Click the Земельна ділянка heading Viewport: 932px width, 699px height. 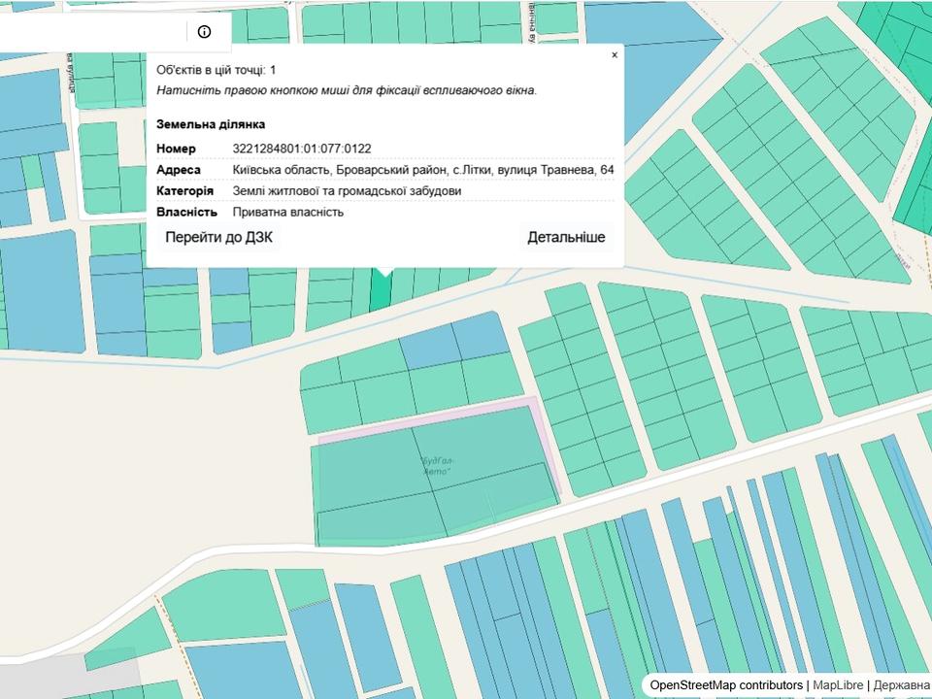[211, 124]
